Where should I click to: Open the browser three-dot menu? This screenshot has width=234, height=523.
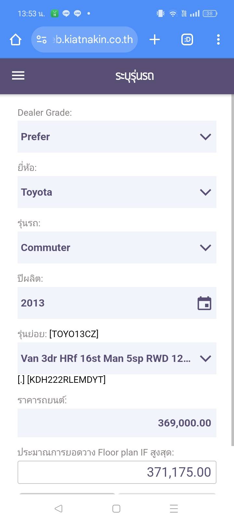click(218, 40)
